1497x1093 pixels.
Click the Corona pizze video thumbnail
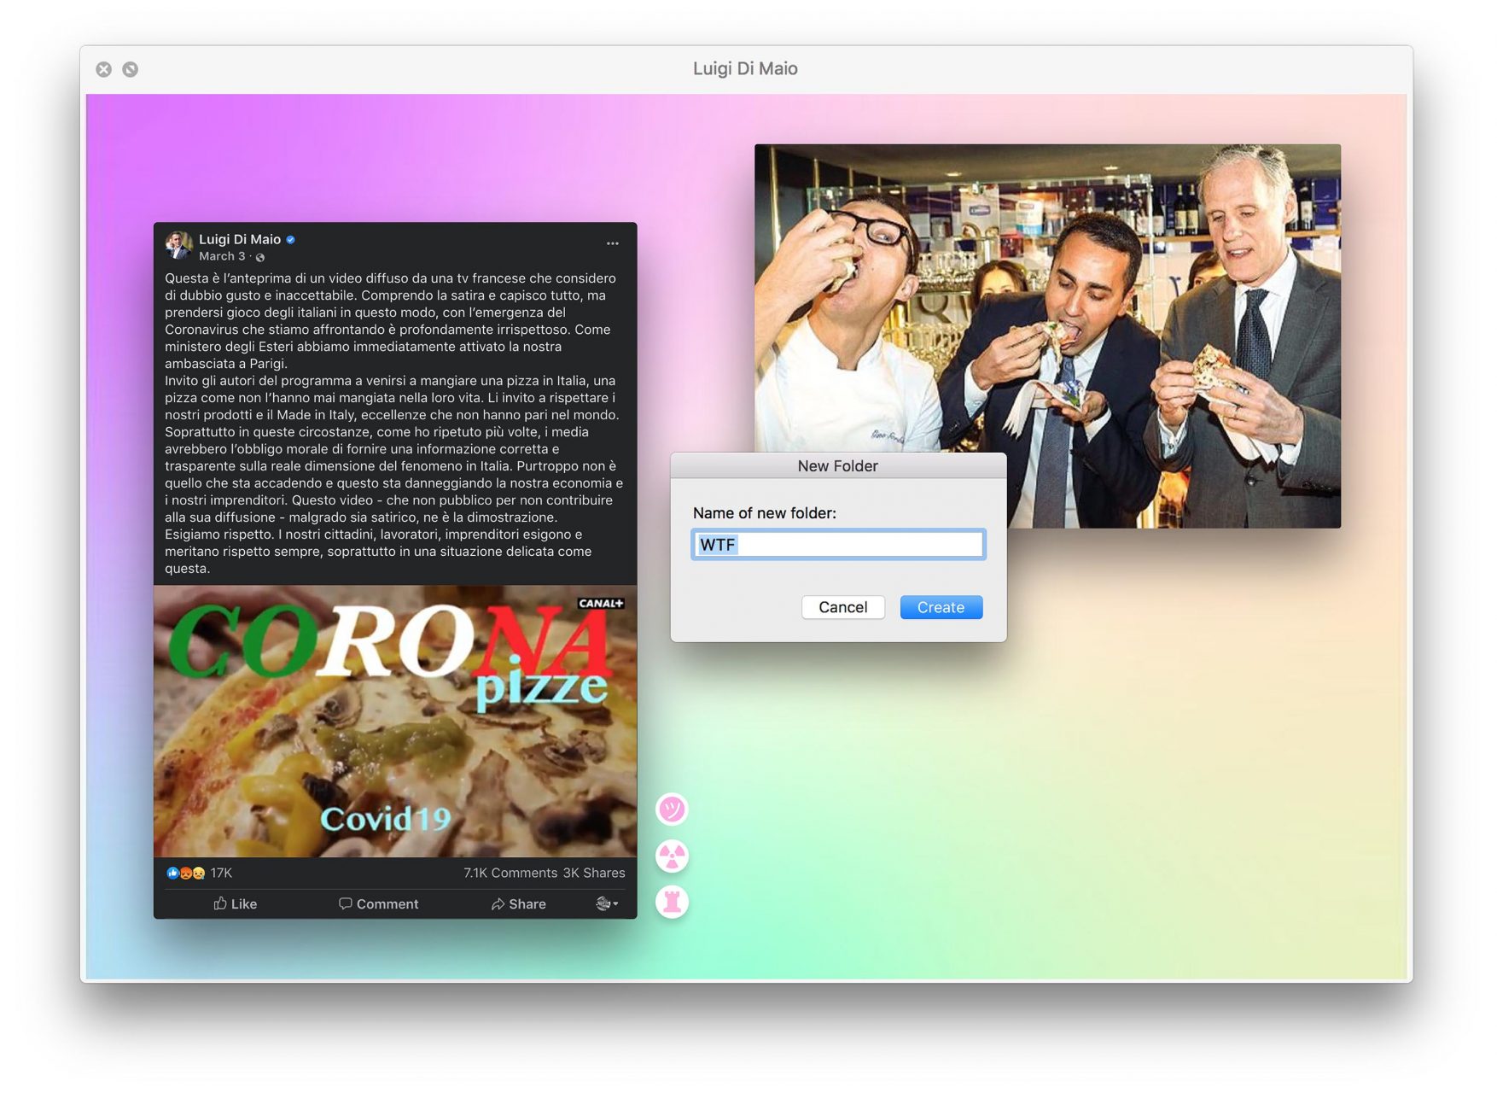394,722
